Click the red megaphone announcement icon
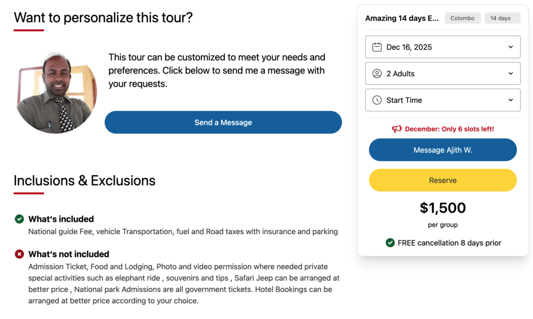This screenshot has height=319, width=533. tap(397, 128)
